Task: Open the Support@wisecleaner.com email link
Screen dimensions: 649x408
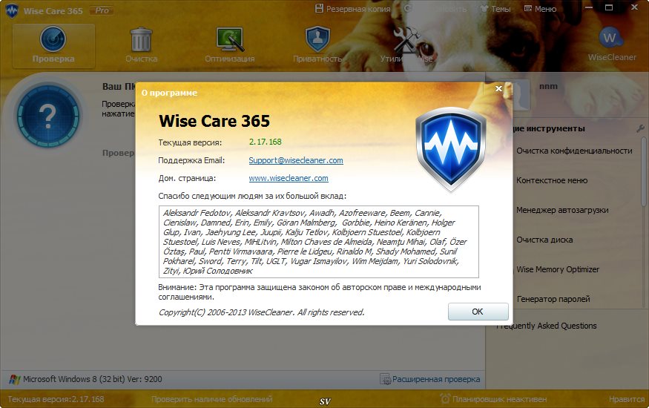Action: pyautogui.click(x=296, y=160)
